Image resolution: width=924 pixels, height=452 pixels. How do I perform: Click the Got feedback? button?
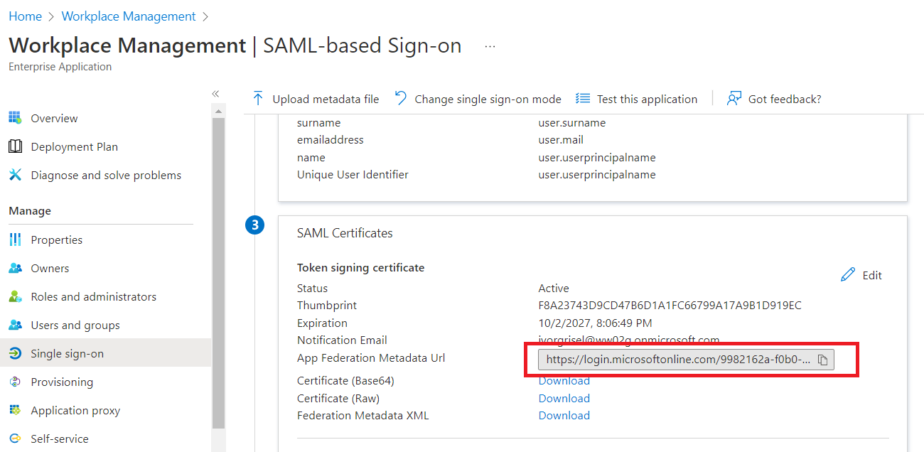[774, 99]
